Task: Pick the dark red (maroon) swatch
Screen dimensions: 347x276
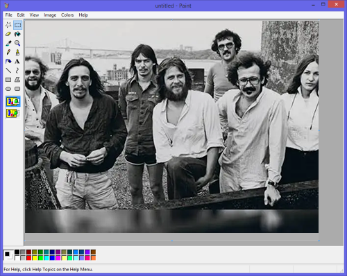Action: click(28, 252)
